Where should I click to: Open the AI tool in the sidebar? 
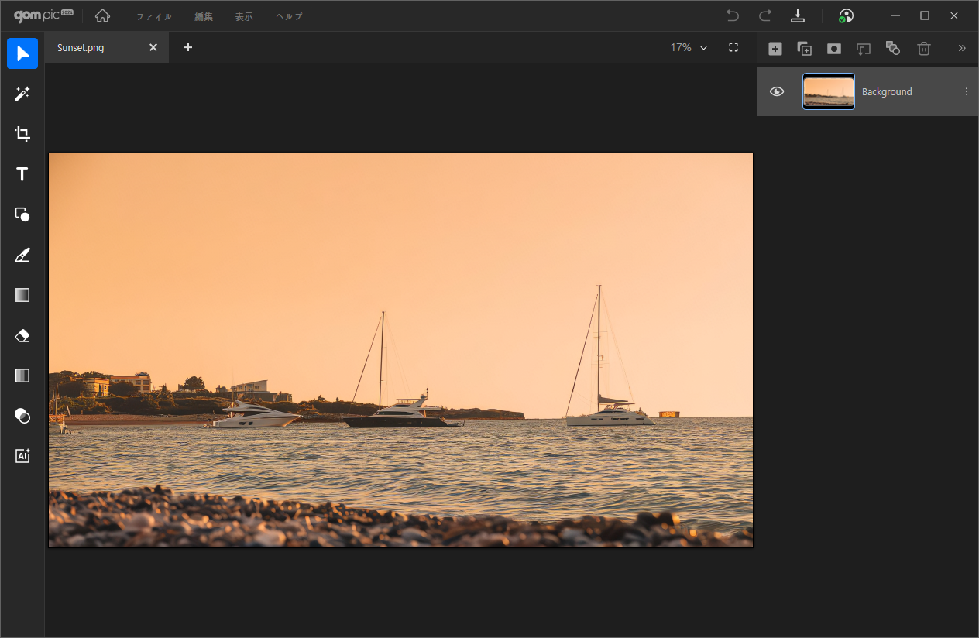22,456
